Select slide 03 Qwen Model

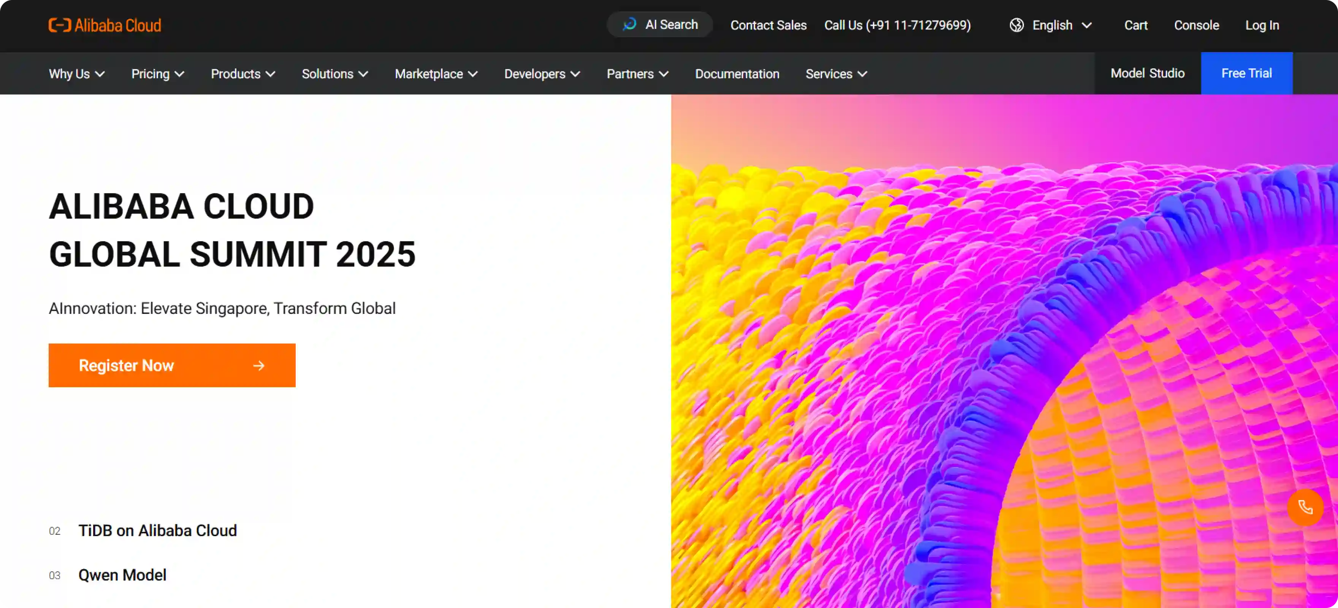point(122,575)
